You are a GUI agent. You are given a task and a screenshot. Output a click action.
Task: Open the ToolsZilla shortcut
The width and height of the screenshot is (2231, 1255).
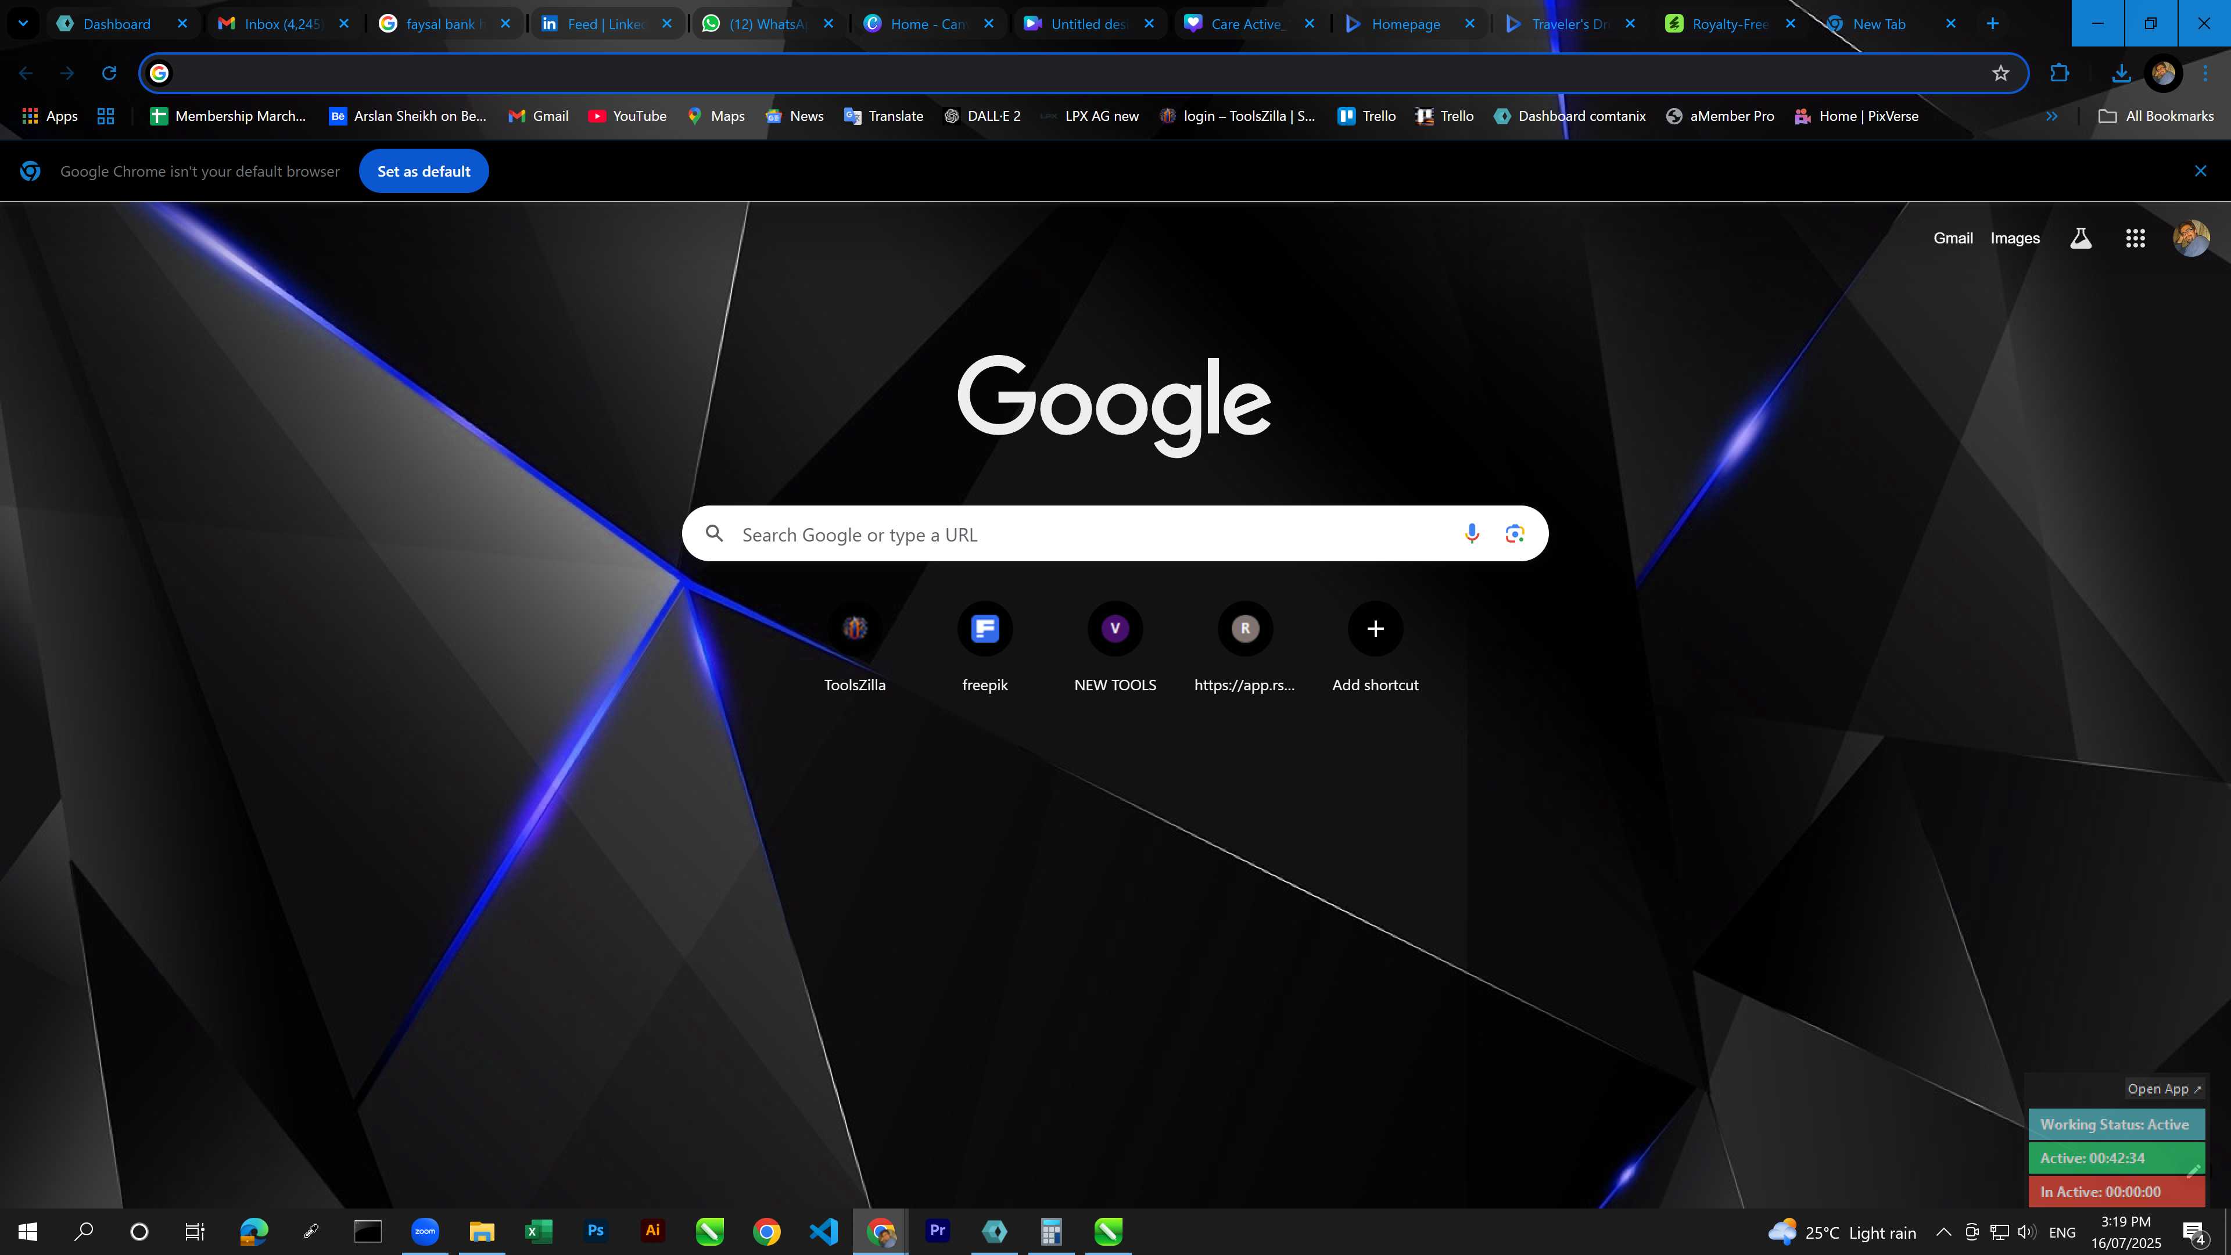(855, 648)
